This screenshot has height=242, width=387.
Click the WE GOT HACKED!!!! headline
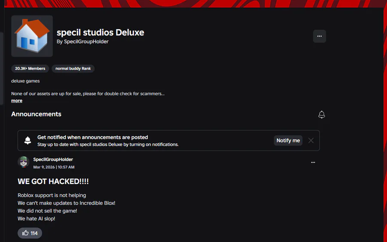click(x=53, y=181)
